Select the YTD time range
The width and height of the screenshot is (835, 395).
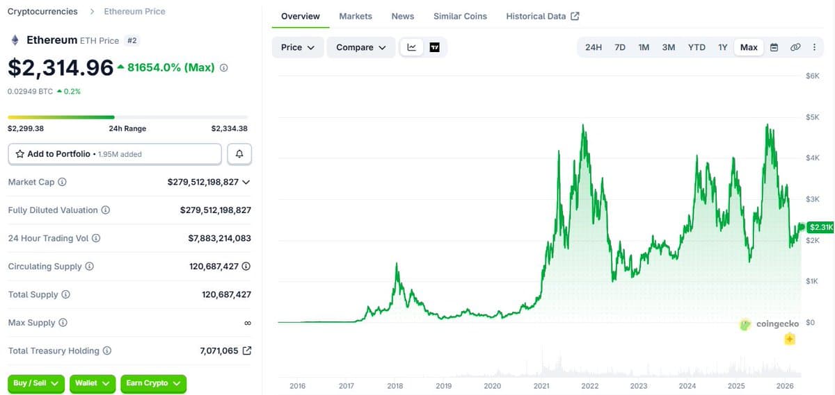[697, 47]
